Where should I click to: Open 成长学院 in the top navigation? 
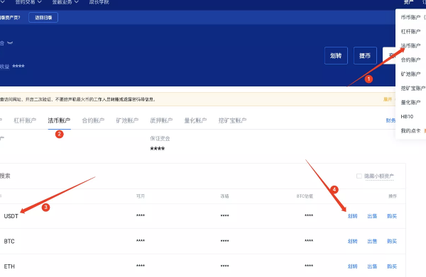coord(99,2)
